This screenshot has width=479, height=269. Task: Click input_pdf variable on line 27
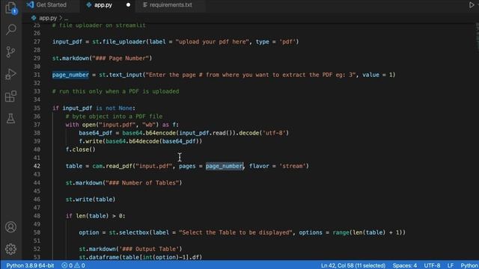(67, 42)
